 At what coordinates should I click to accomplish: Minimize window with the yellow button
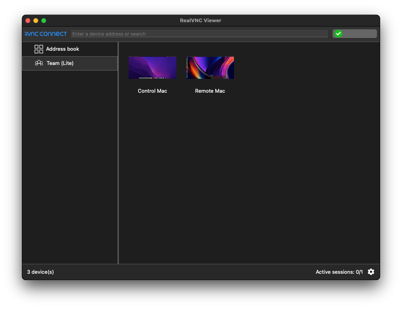click(x=36, y=21)
